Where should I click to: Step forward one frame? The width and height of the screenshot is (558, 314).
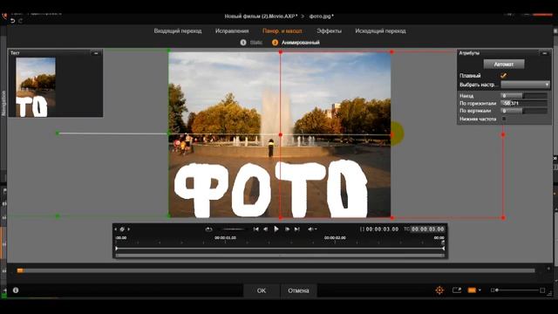click(287, 229)
